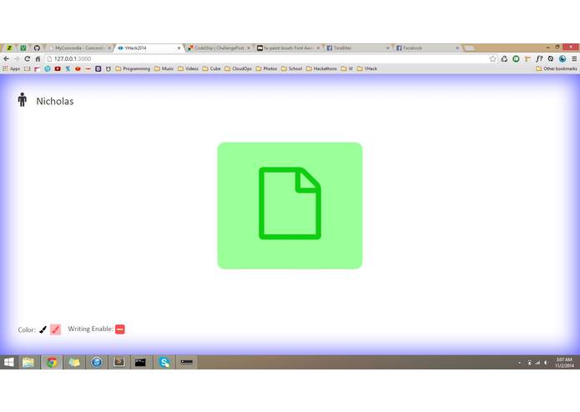The width and height of the screenshot is (580, 412).
Task: Open the Photos bookmarks folder
Action: (x=266, y=68)
